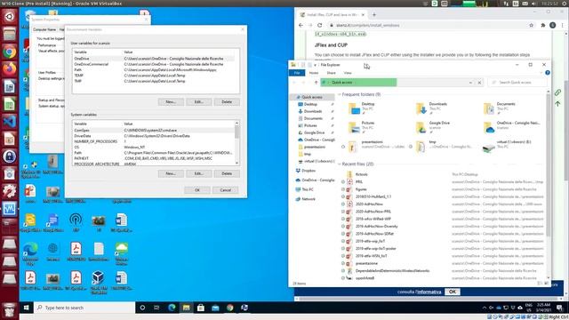The image size is (569, 320).
Task: Click the Windows taskbar search box
Action: (84, 308)
